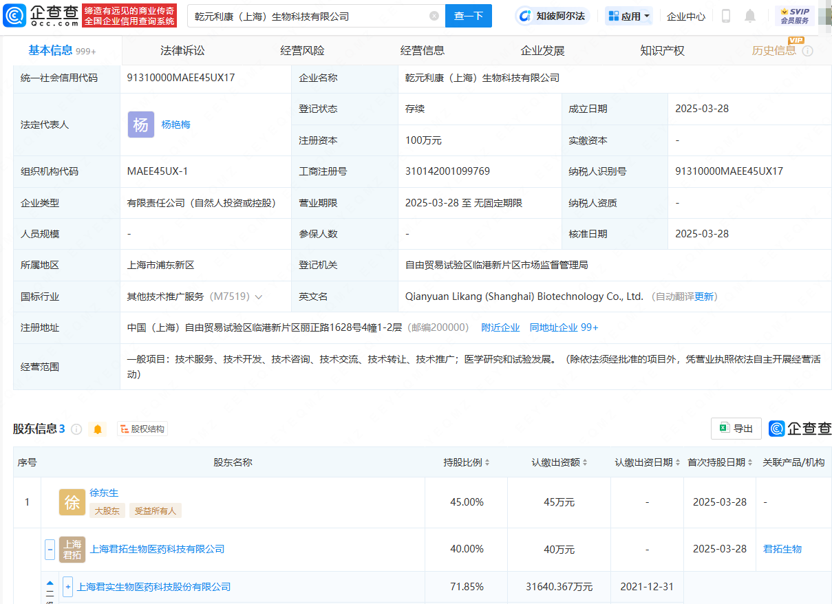Click the mobile phone icon in header

tap(725, 16)
